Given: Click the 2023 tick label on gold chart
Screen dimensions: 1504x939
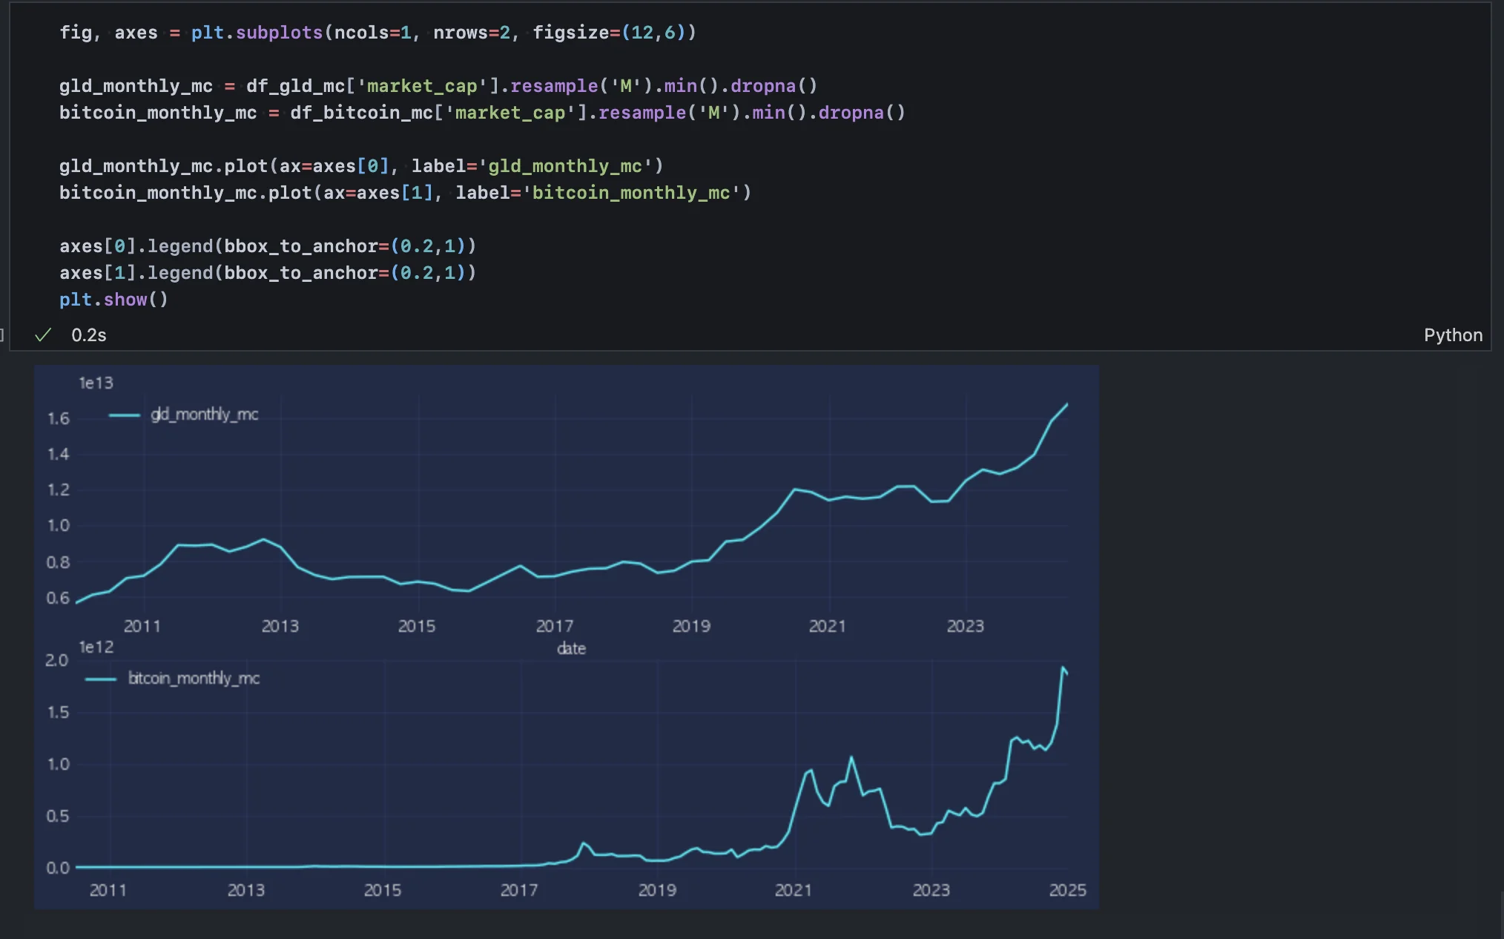Looking at the screenshot, I should [x=965, y=626].
